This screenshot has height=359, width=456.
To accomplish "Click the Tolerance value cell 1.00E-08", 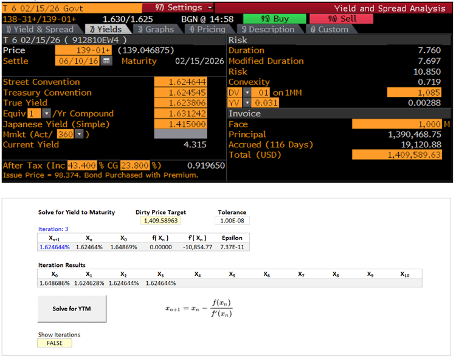I will [232, 221].
